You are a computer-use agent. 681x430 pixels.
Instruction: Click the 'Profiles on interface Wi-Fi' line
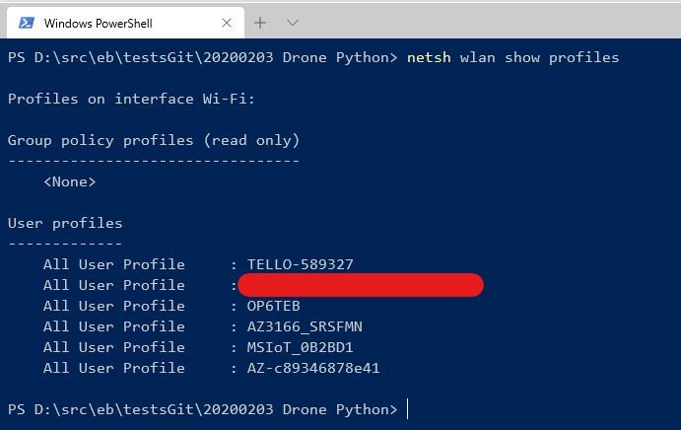coord(131,99)
